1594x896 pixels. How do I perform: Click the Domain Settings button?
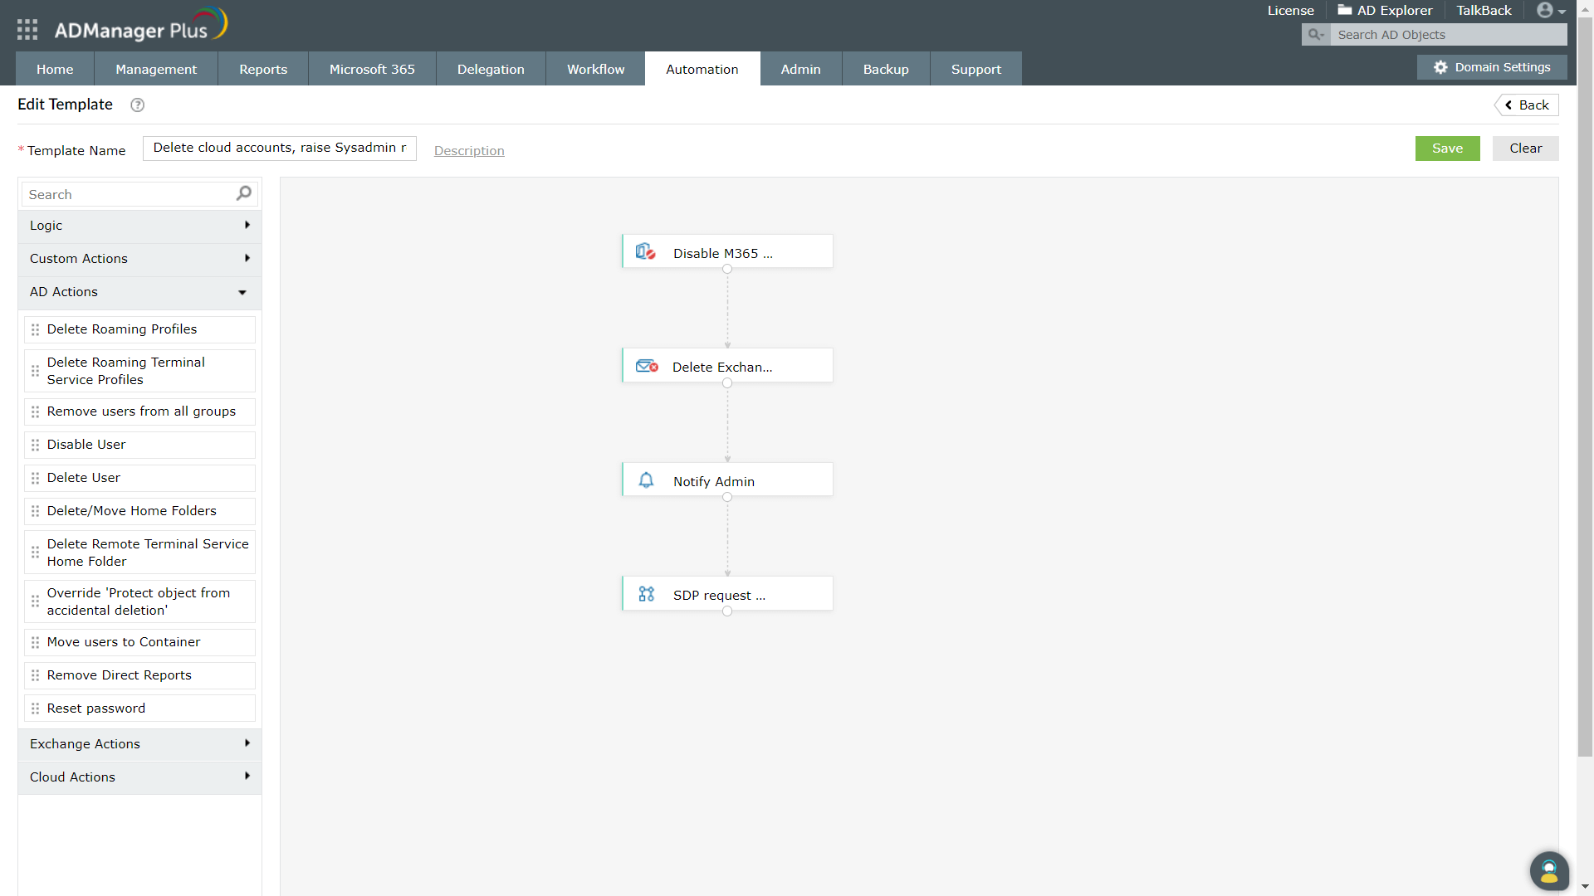(1492, 67)
